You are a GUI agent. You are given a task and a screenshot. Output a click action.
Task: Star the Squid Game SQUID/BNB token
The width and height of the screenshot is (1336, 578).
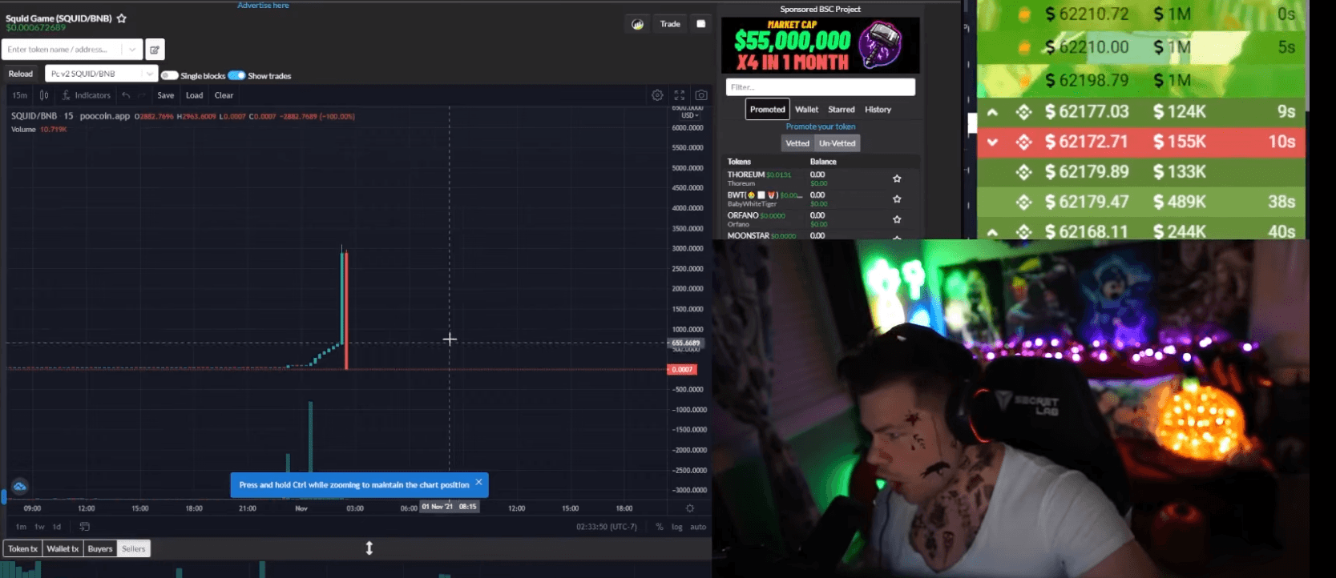[x=122, y=18]
